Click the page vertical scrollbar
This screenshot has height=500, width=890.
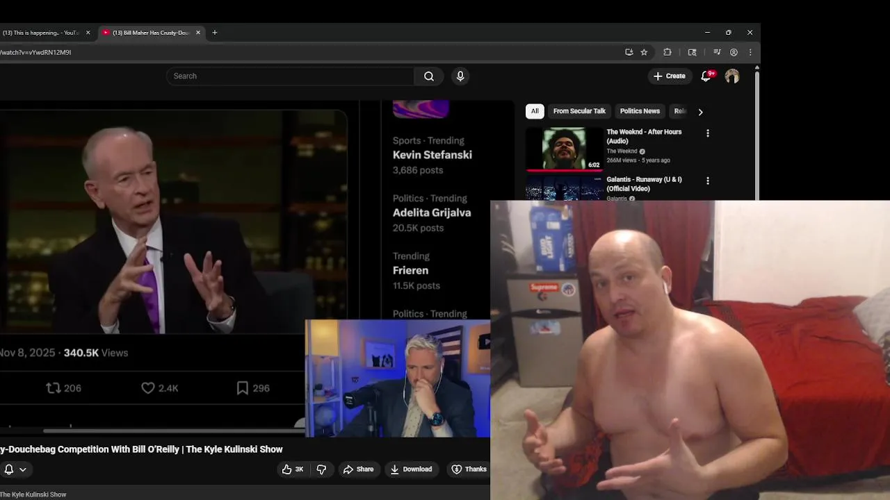click(x=756, y=135)
